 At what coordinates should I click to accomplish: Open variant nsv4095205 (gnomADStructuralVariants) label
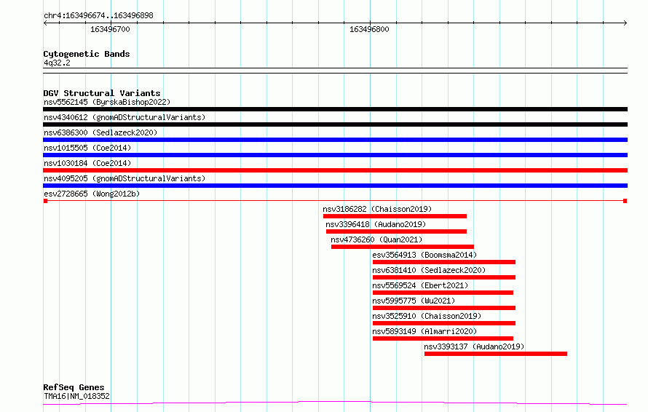125,178
